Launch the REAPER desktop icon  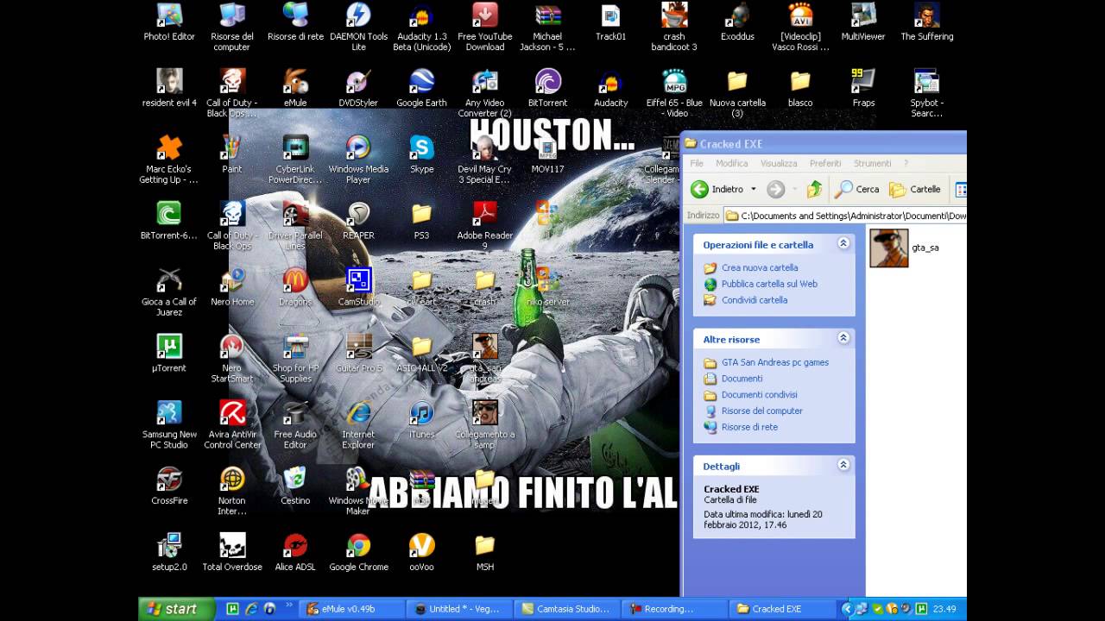point(358,214)
